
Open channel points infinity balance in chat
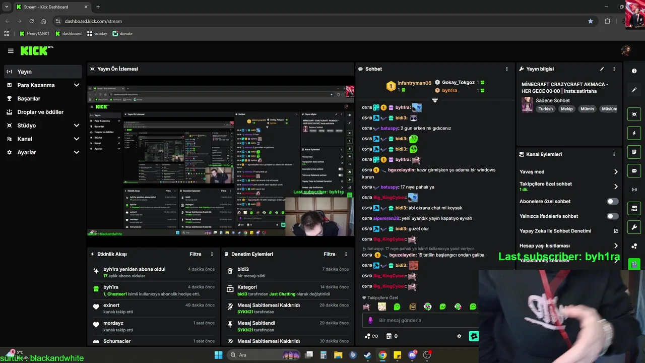(371, 336)
